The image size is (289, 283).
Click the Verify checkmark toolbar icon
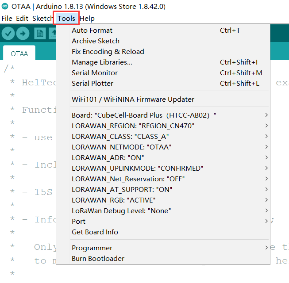tap(8, 34)
